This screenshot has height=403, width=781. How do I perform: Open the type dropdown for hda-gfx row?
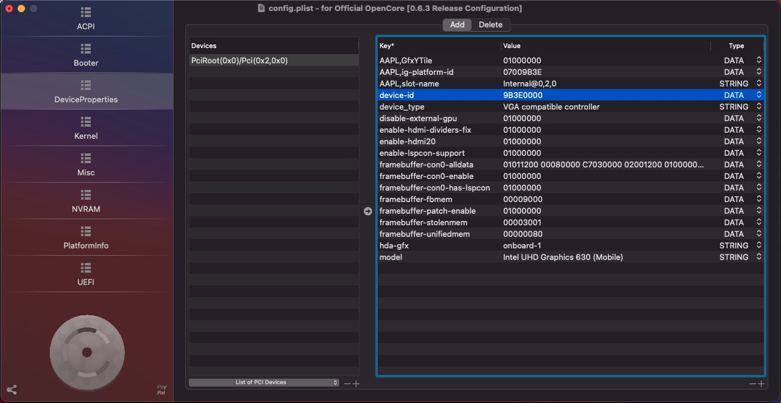pos(759,245)
